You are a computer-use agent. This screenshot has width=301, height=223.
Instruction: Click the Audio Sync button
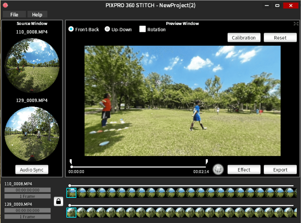32,170
